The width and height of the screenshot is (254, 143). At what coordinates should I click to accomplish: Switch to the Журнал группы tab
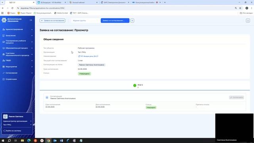point(85,21)
